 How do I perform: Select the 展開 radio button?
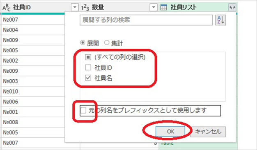(83, 43)
